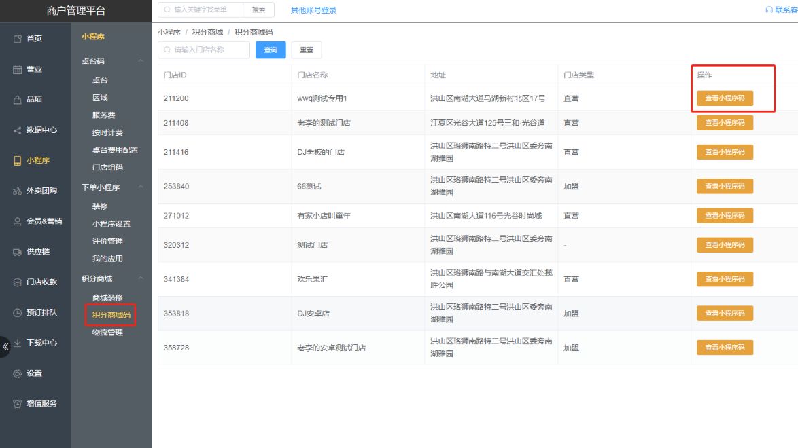
Task: Click the 会员&营销 person icon in sidebar
Action: pyautogui.click(x=17, y=221)
